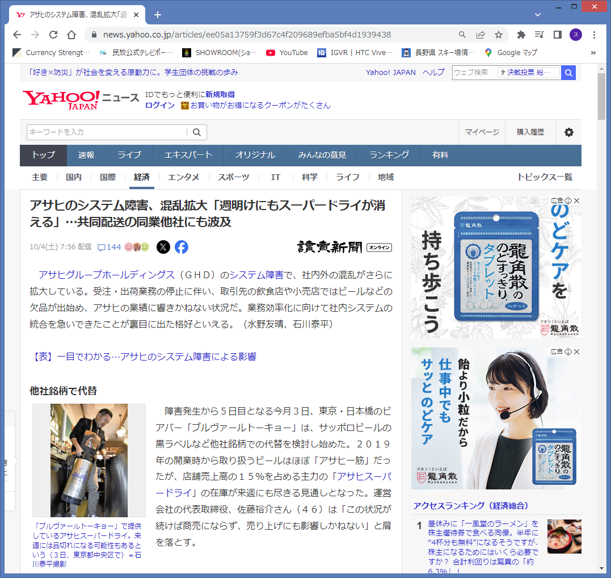Share article via Facebook icon
The width and height of the screenshot is (611, 578).
pyautogui.click(x=181, y=247)
